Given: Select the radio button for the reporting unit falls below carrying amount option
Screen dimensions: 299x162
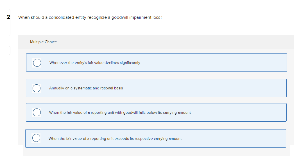Looking at the screenshot, I should [x=37, y=112].
